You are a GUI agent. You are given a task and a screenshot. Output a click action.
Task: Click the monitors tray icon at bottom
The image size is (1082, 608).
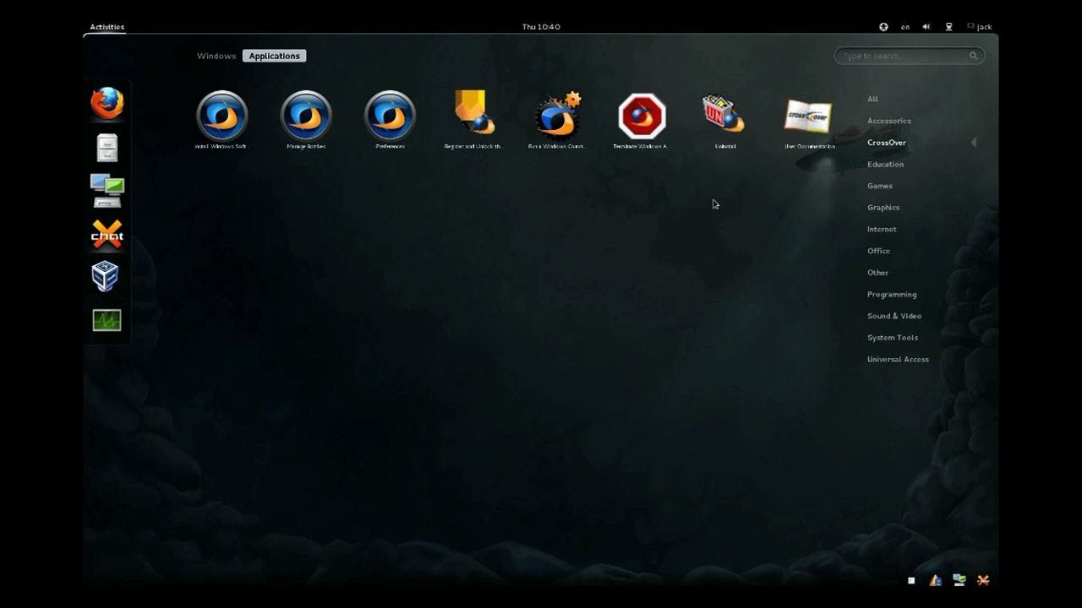(x=959, y=580)
